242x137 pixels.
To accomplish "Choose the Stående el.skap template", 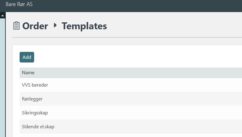I will 38,127.
